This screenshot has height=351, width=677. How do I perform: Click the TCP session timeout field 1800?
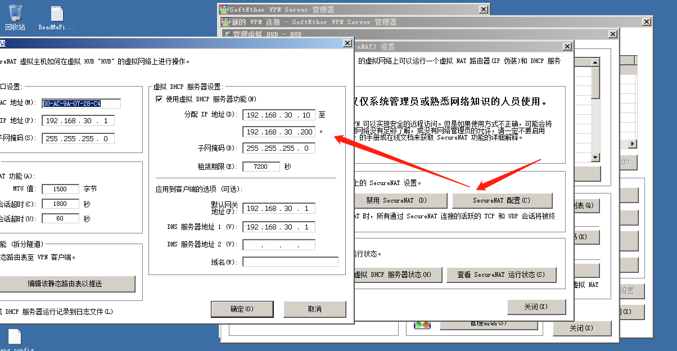coord(60,204)
